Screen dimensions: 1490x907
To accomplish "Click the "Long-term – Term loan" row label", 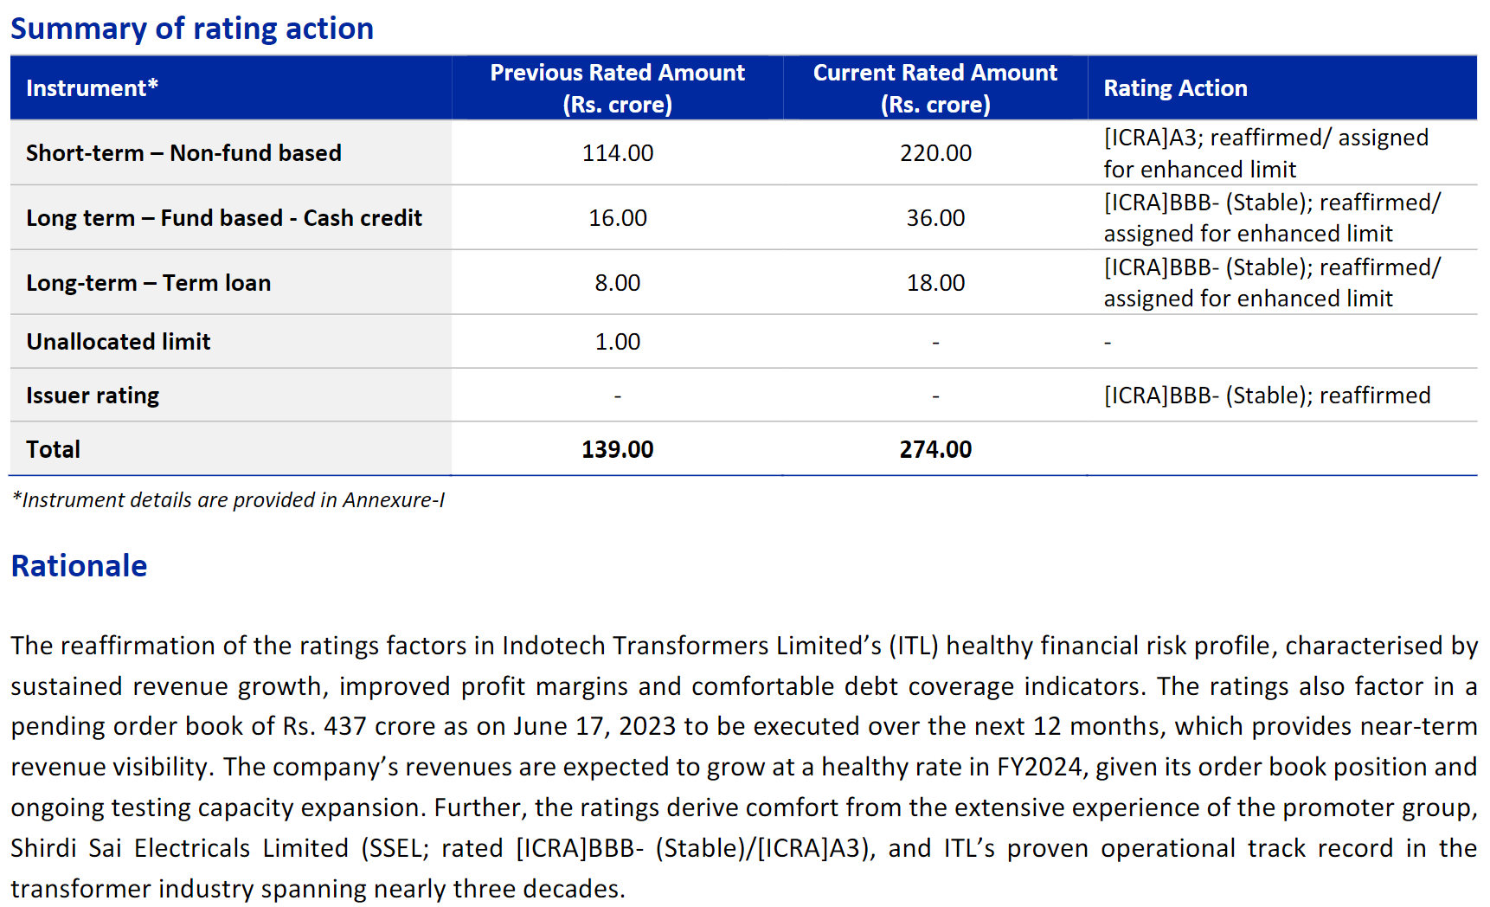I will (148, 283).
